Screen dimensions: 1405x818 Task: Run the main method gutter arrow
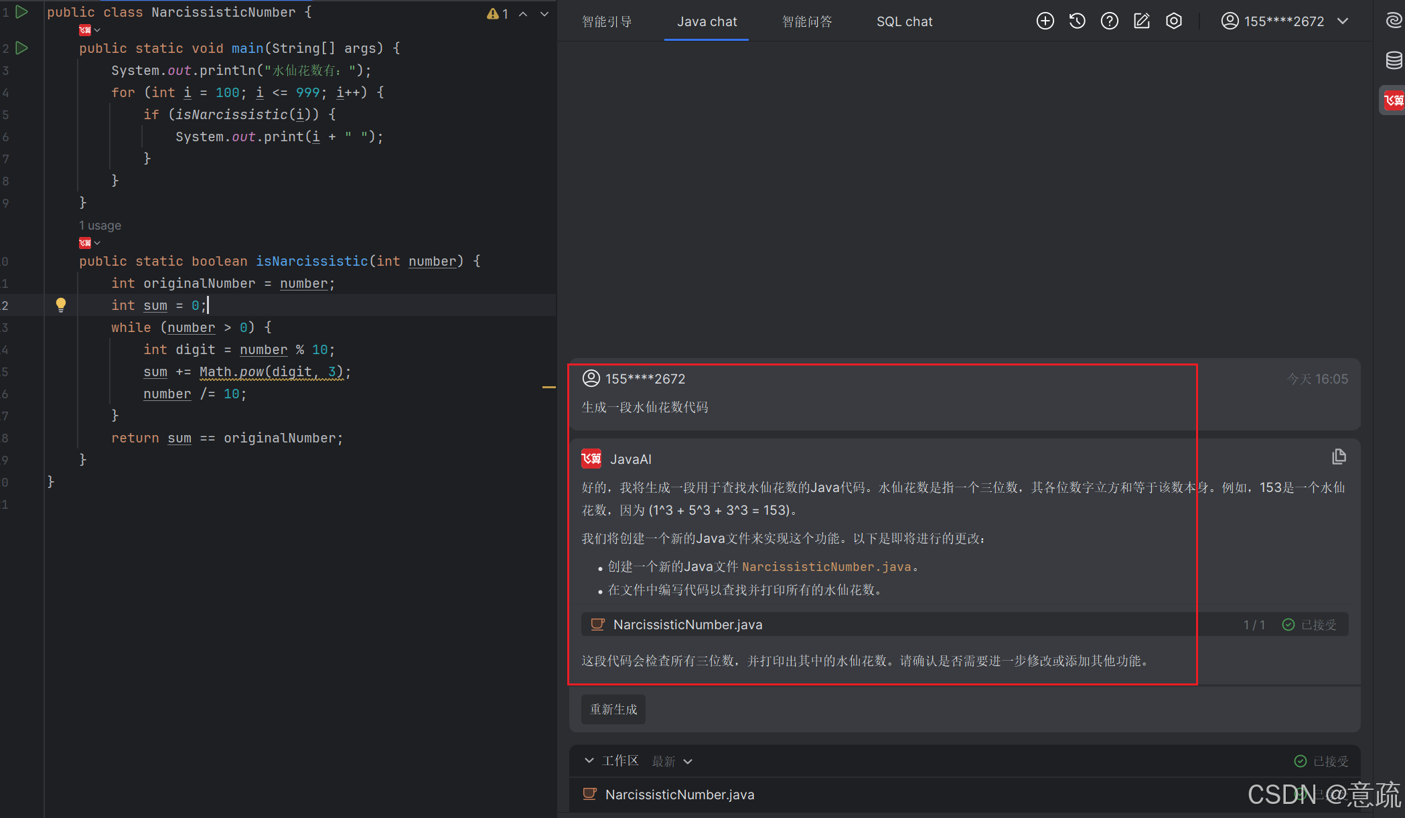click(21, 48)
